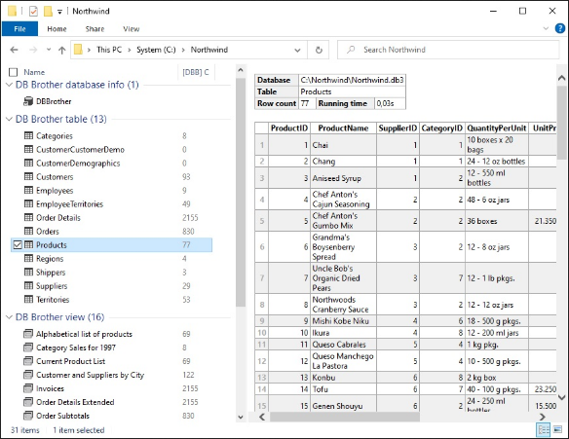Viewport: 569px width, 439px height.
Task: Click the Invoices view icon
Action: point(28,388)
